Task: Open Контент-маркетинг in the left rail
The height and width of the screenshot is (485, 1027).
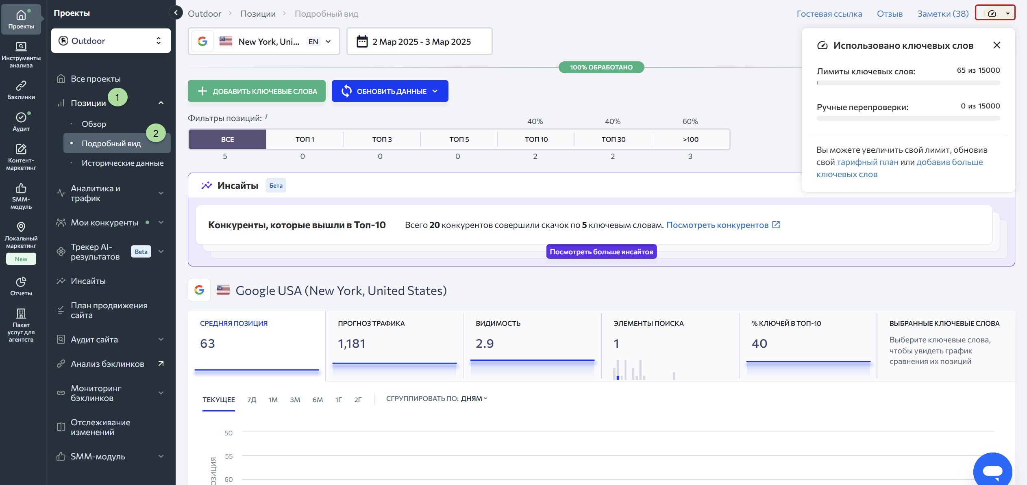Action: [21, 157]
